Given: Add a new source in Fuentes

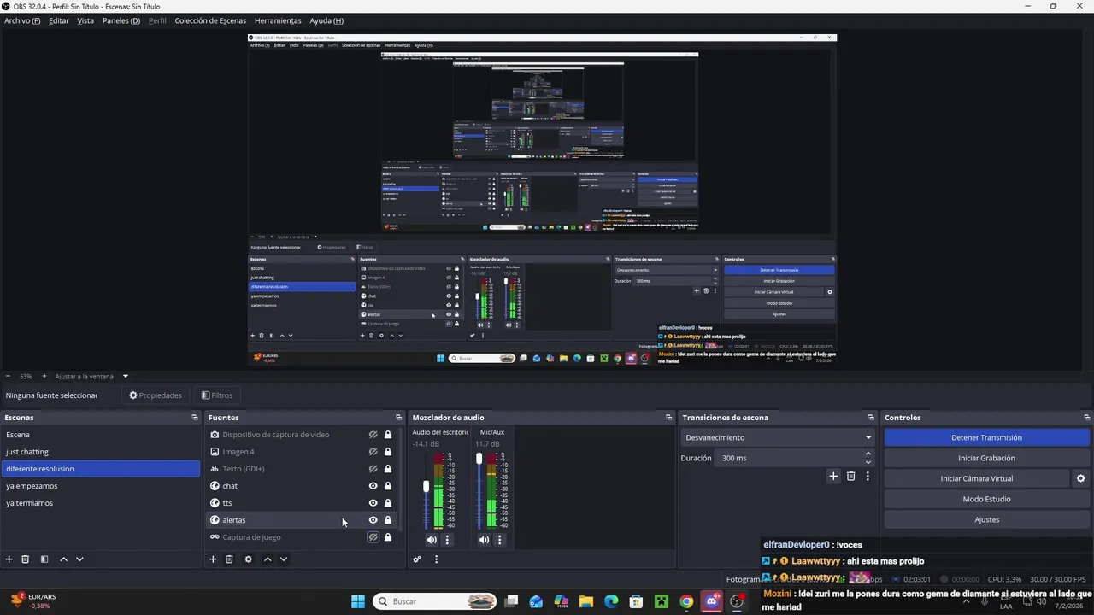Looking at the screenshot, I should point(213,559).
